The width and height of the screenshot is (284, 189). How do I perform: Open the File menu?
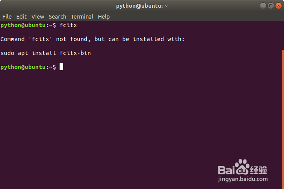(7, 17)
